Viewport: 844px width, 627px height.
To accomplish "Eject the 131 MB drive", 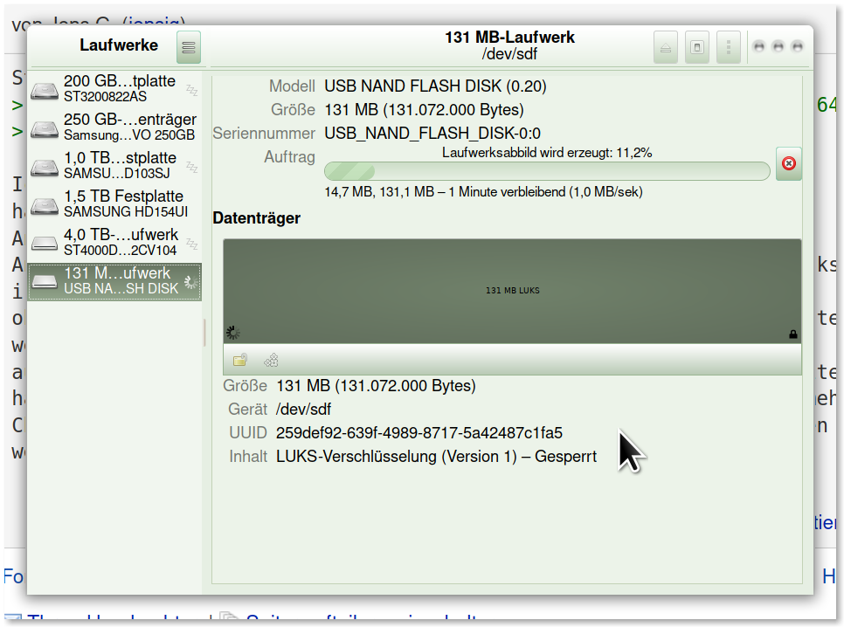I will tap(666, 47).
